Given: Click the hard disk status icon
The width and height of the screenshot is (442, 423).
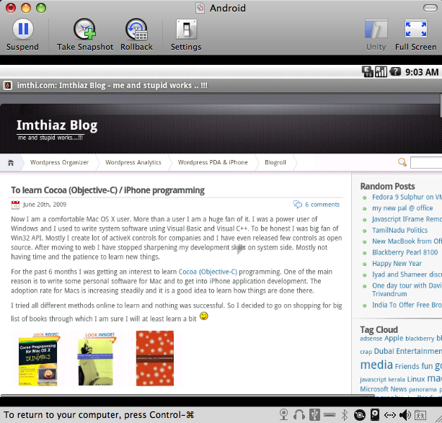Looking at the screenshot, I should pos(375,415).
